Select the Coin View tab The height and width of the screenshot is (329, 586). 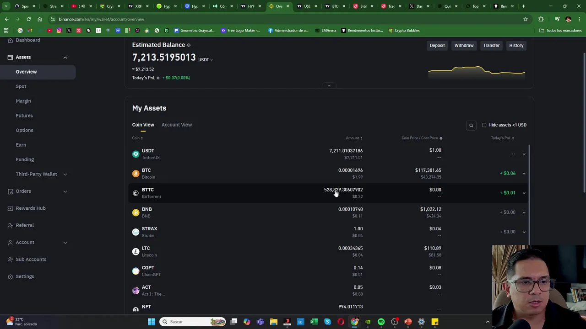(x=143, y=125)
